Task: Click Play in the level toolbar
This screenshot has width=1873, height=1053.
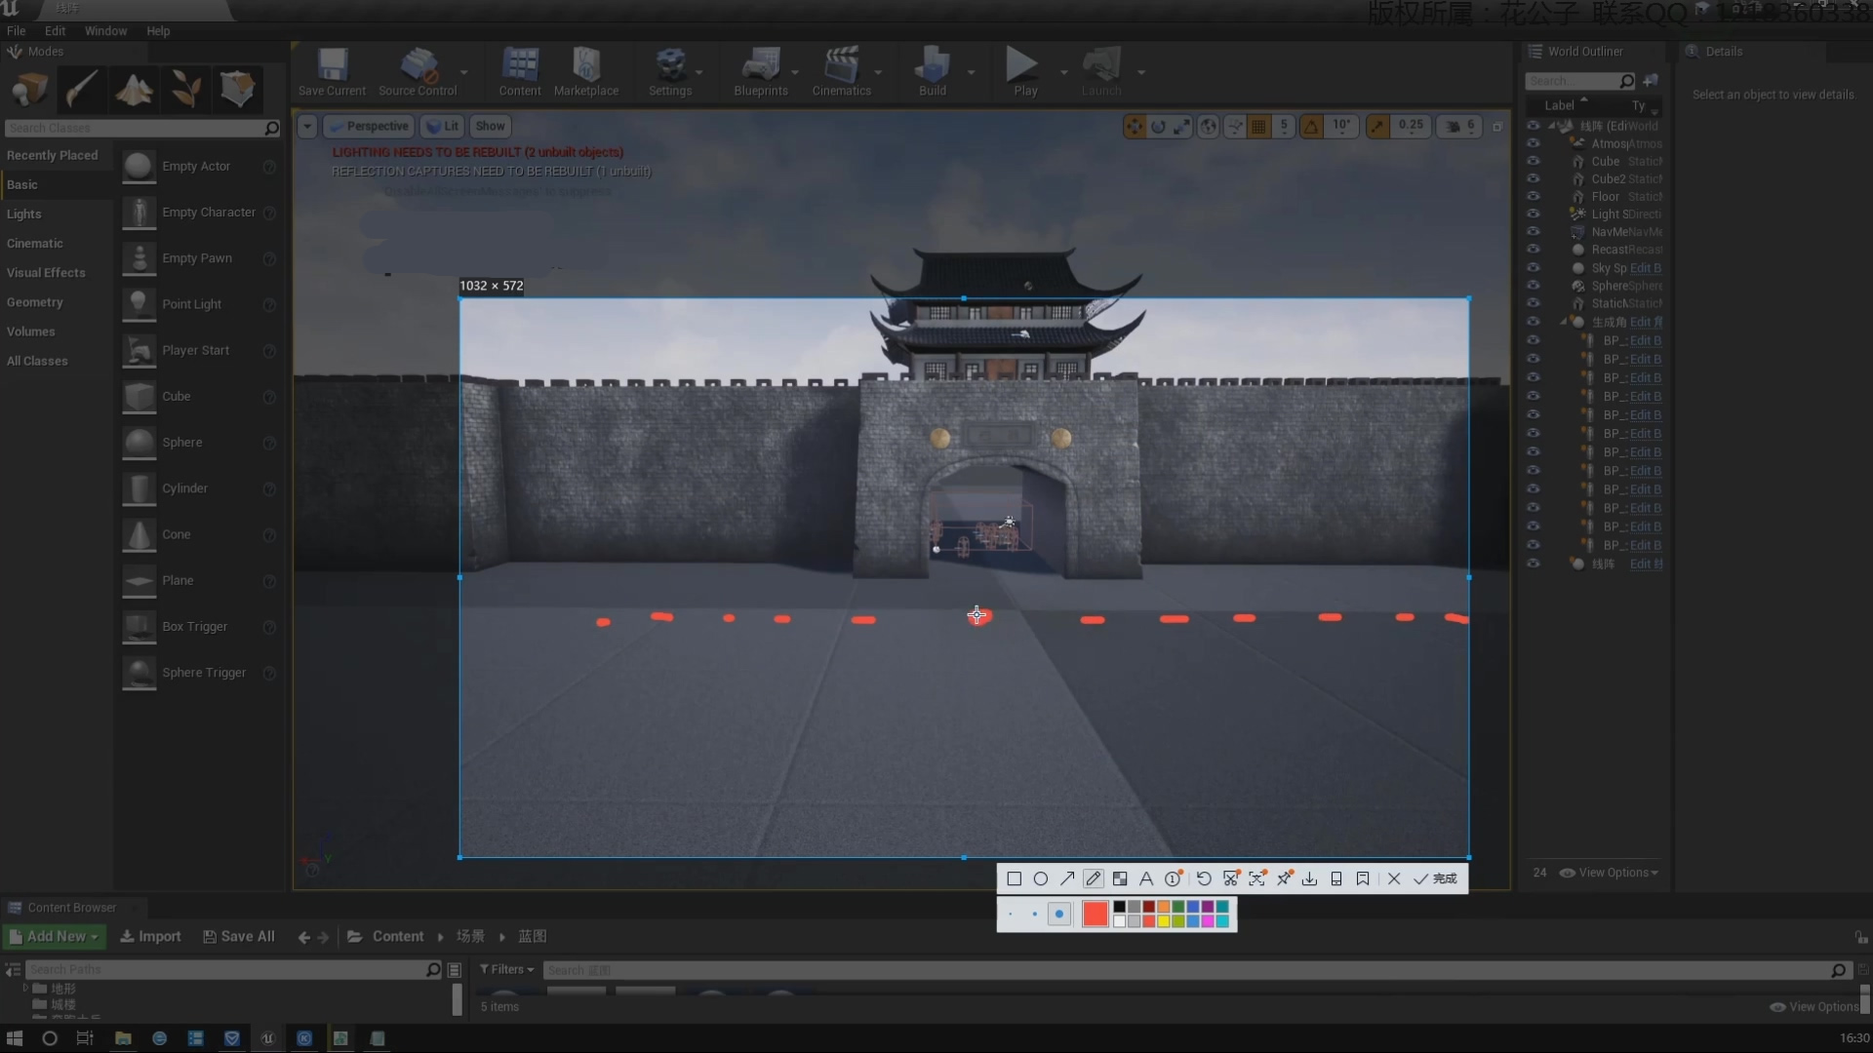Action: point(1024,72)
